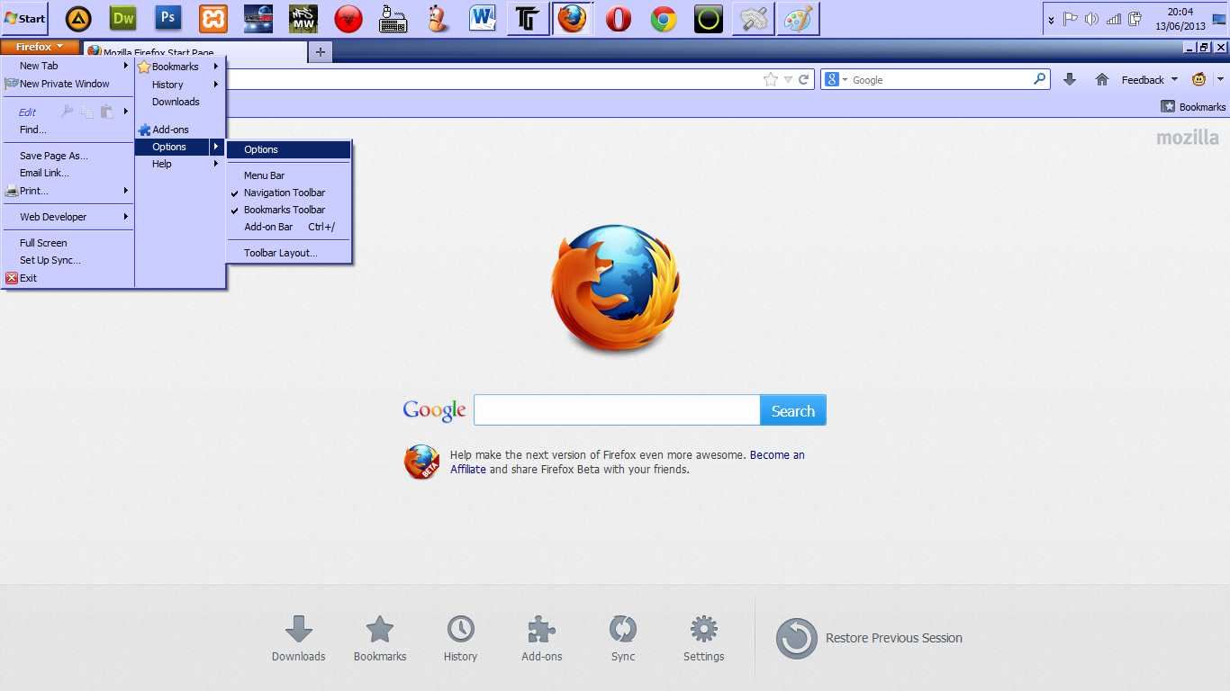The width and height of the screenshot is (1230, 691).
Task: Click the Windows Start button
Action: (25, 18)
